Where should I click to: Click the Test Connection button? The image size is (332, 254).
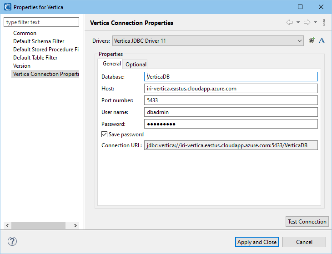307,221
